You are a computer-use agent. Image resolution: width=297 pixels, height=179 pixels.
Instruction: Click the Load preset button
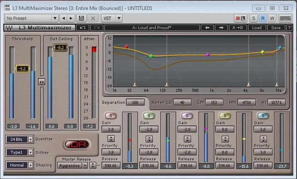[257, 28]
